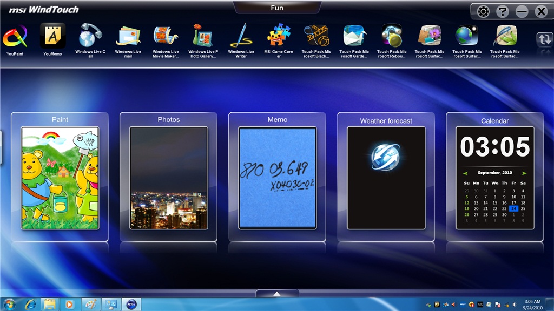This screenshot has height=311, width=554.
Task: Click the help question mark button
Action: tap(502, 11)
